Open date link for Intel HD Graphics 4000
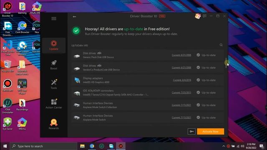This screenshot has width=267, height=150. (x=182, y=80)
